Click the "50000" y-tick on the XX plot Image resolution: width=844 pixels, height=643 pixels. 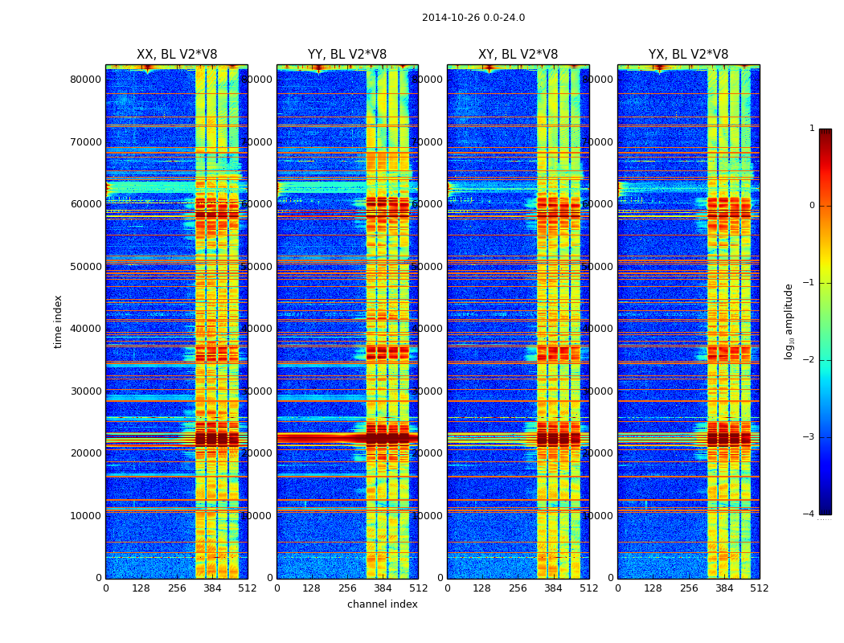(x=85, y=266)
